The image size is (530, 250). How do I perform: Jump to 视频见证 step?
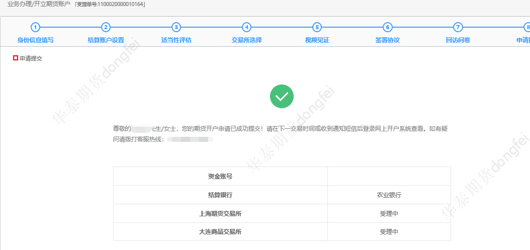[x=317, y=40]
